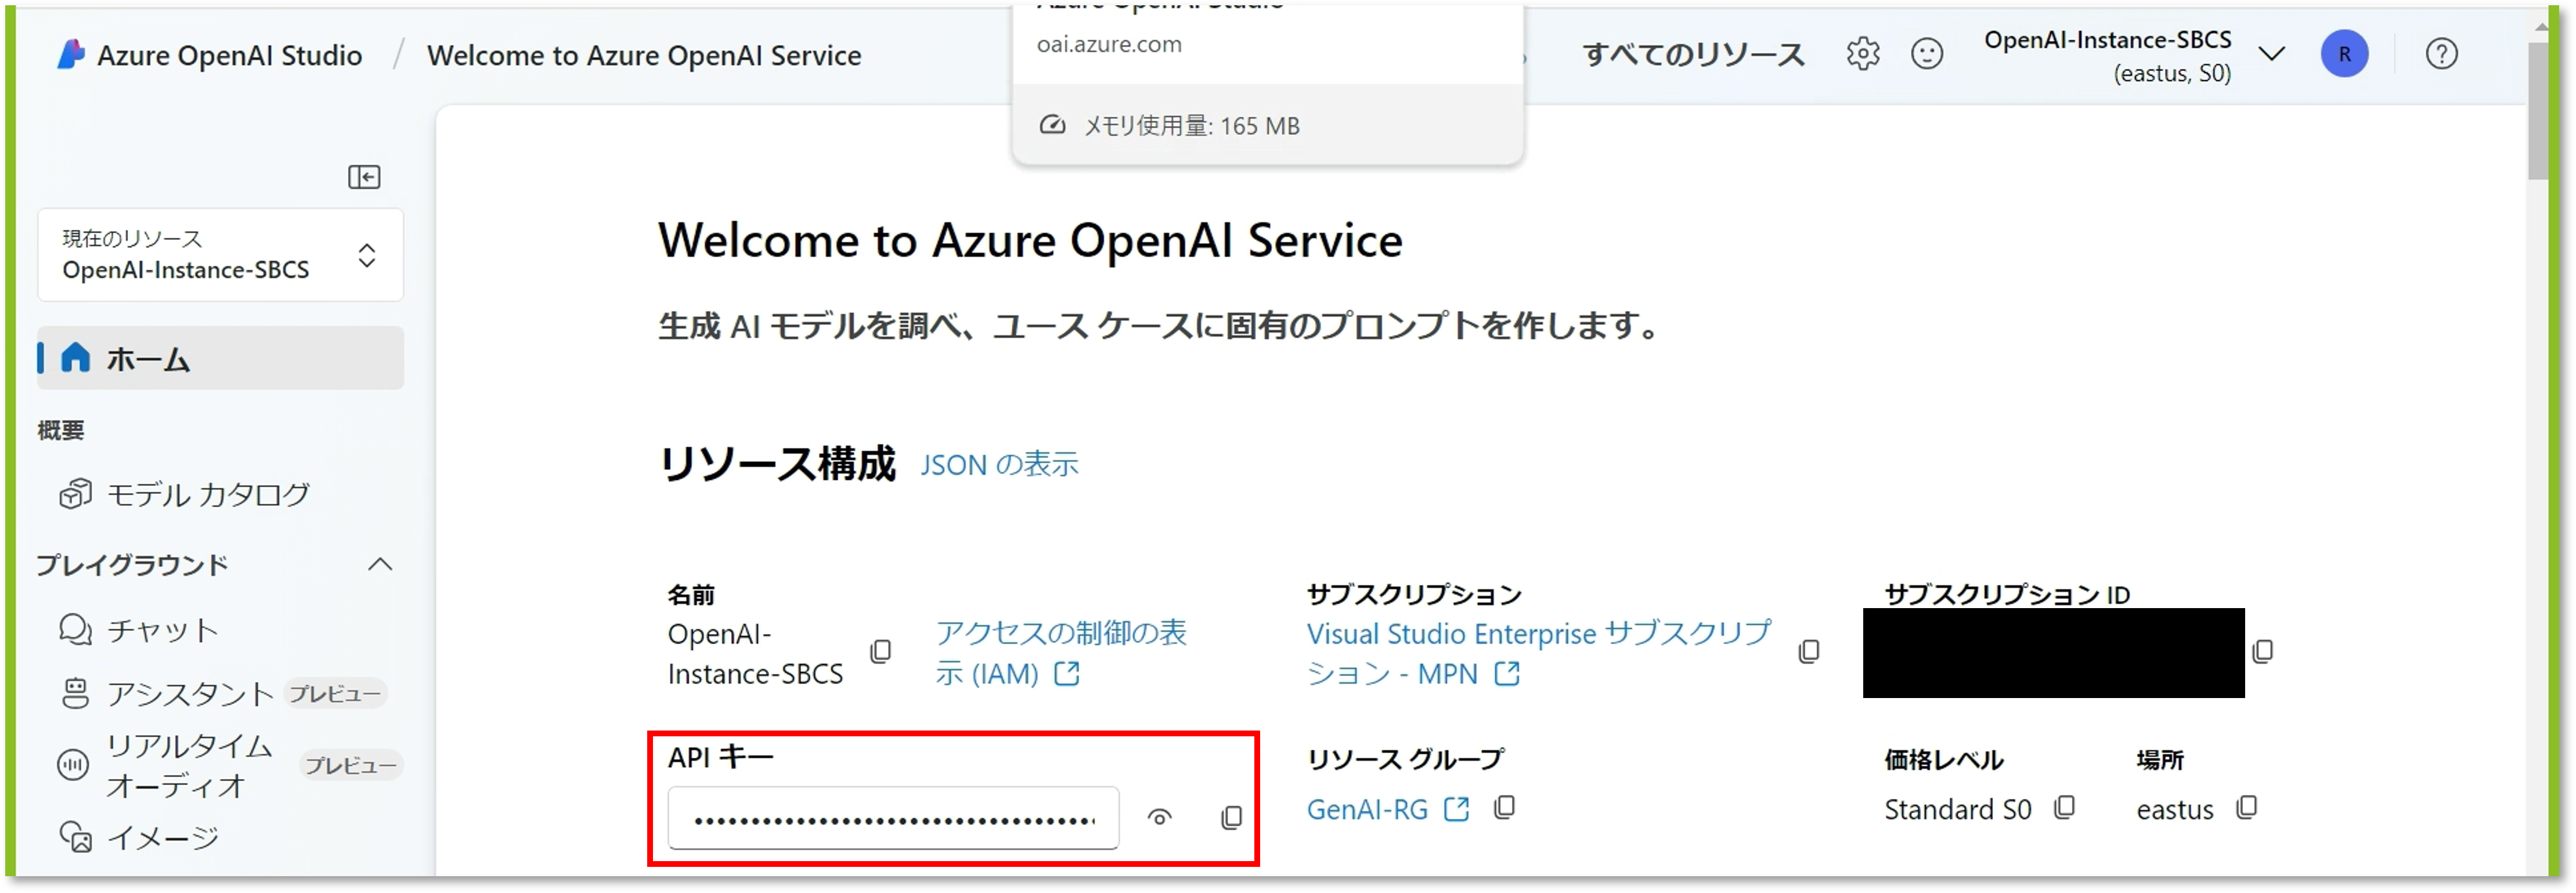This screenshot has width=2576, height=893.
Task: Open アシスタント playground
Action: (190, 693)
